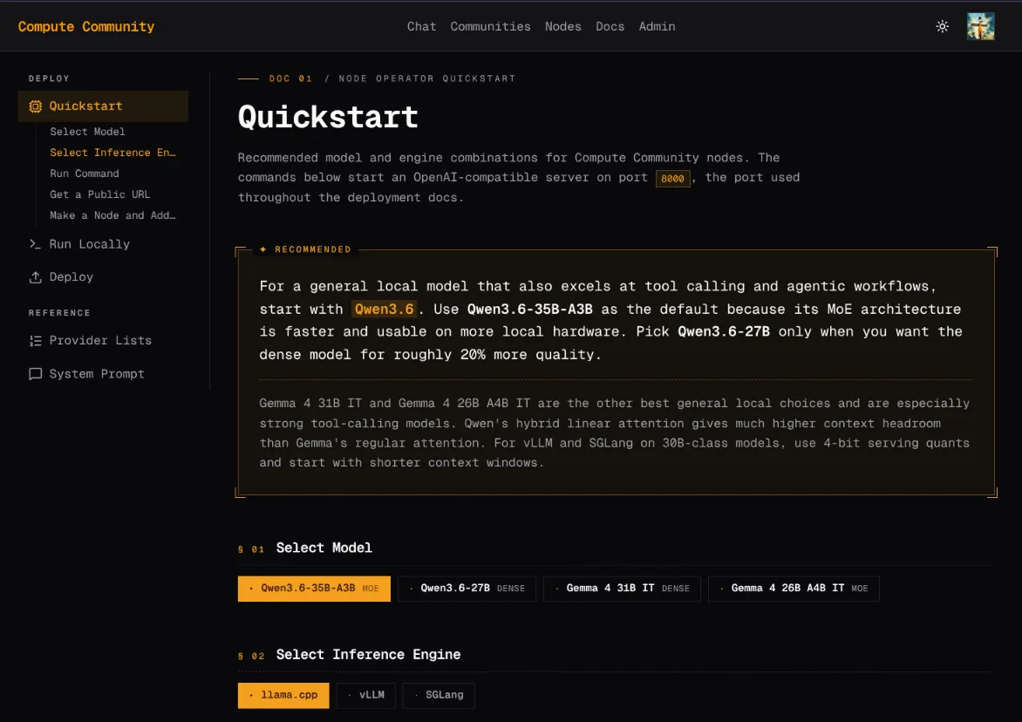Image resolution: width=1022 pixels, height=722 pixels.
Task: Jump to Run Command sidebar item
Action: (84, 174)
